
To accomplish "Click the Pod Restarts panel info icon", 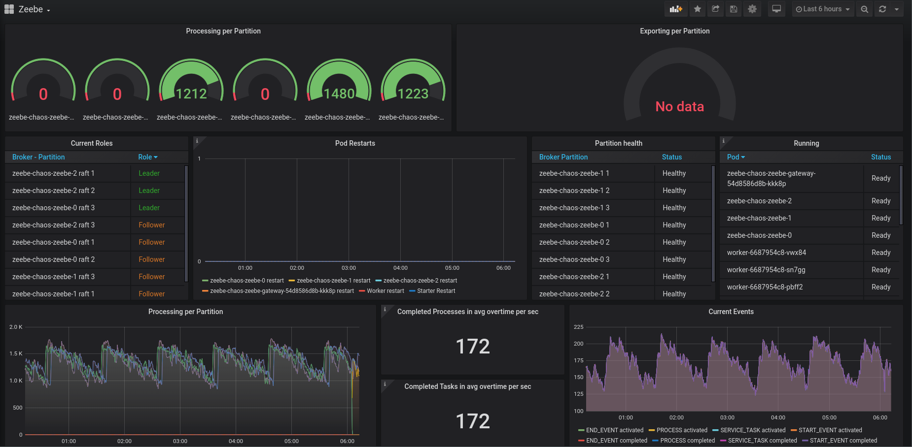I will click(197, 141).
